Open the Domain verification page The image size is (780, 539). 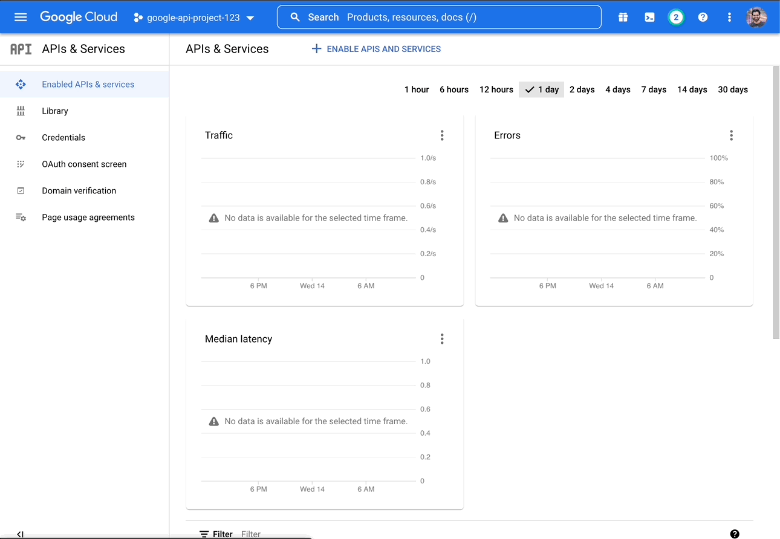tap(79, 190)
